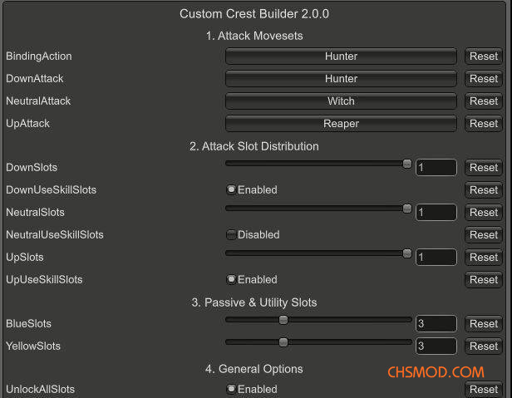This screenshot has height=398, width=512.
Task: Reset the UnlockAllSlots option
Action: point(484,389)
